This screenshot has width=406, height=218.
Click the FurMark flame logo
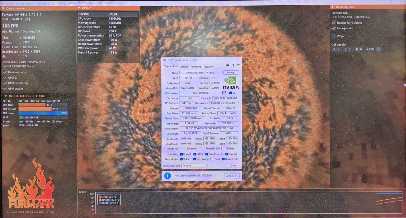31,184
